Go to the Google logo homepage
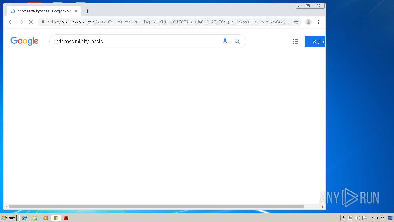The image size is (394, 222). pyautogui.click(x=25, y=41)
